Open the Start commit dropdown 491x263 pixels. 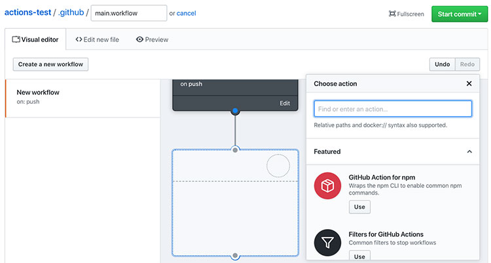coord(460,14)
